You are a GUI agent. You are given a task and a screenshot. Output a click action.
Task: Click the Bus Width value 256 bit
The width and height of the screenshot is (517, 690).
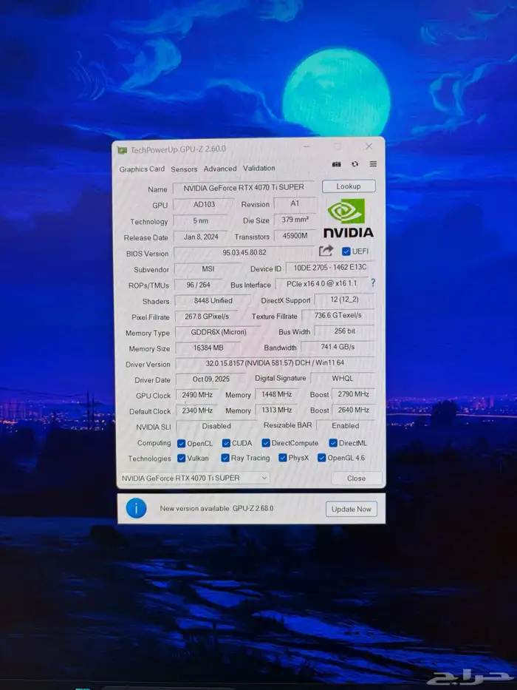coord(345,331)
